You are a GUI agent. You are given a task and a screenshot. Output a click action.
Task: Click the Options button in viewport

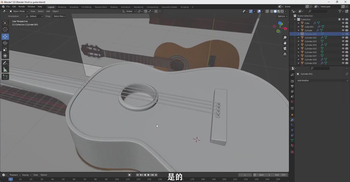coord(282,16)
